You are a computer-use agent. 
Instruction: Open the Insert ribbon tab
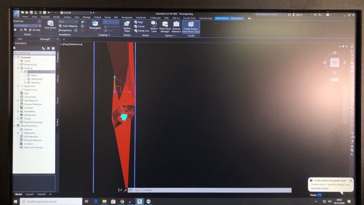(34, 17)
